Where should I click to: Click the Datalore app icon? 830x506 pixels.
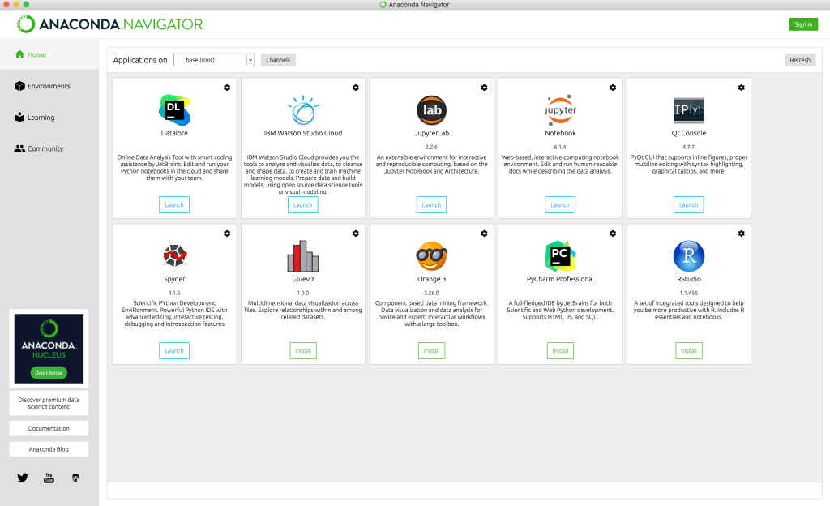(174, 109)
